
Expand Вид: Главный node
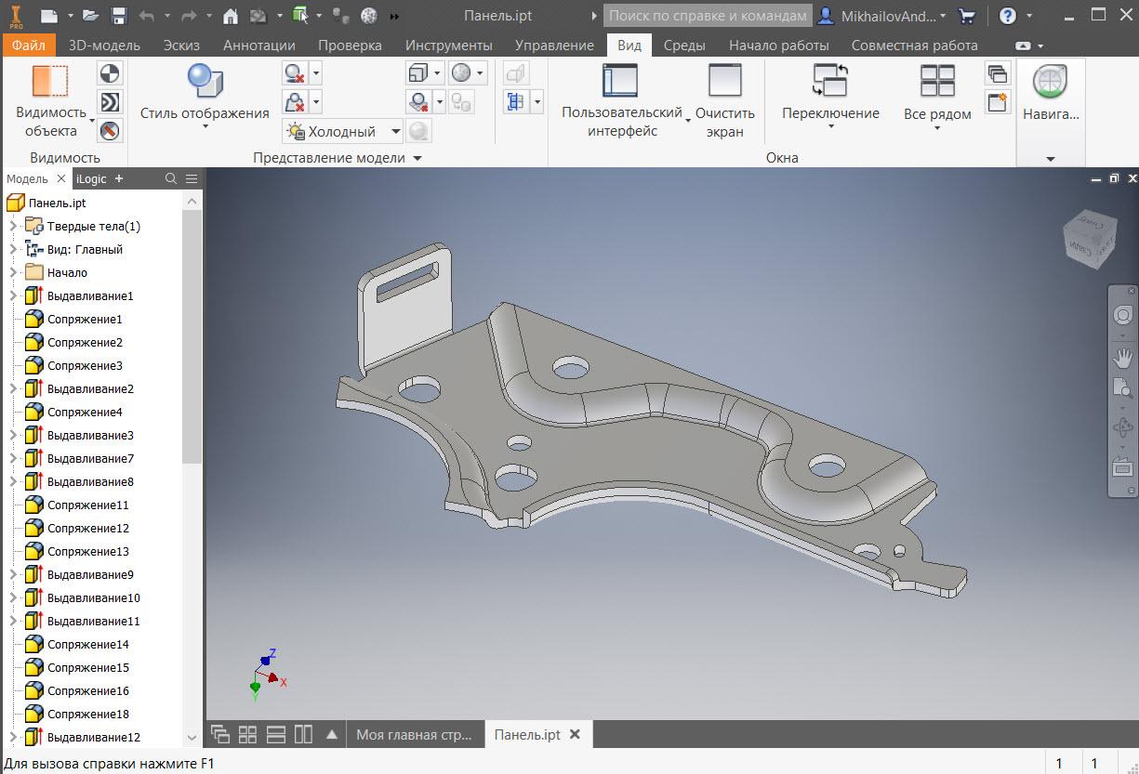(x=12, y=249)
